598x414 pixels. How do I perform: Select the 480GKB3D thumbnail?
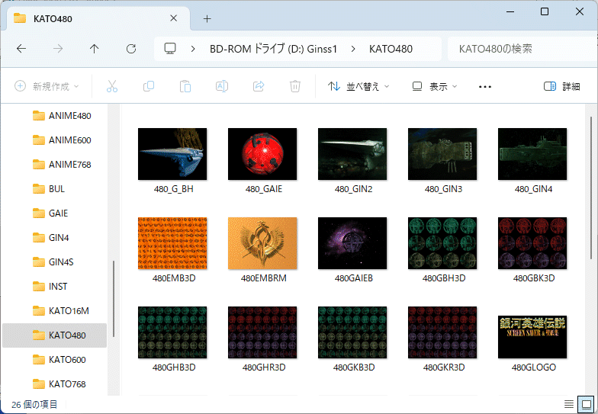(352, 332)
